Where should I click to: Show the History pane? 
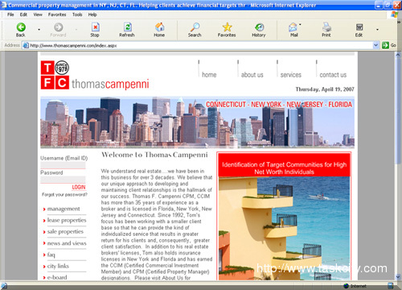tap(259, 30)
